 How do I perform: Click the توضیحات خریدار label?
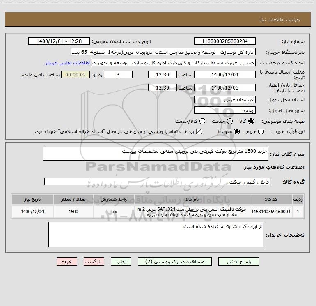pyautogui.click(x=285, y=235)
